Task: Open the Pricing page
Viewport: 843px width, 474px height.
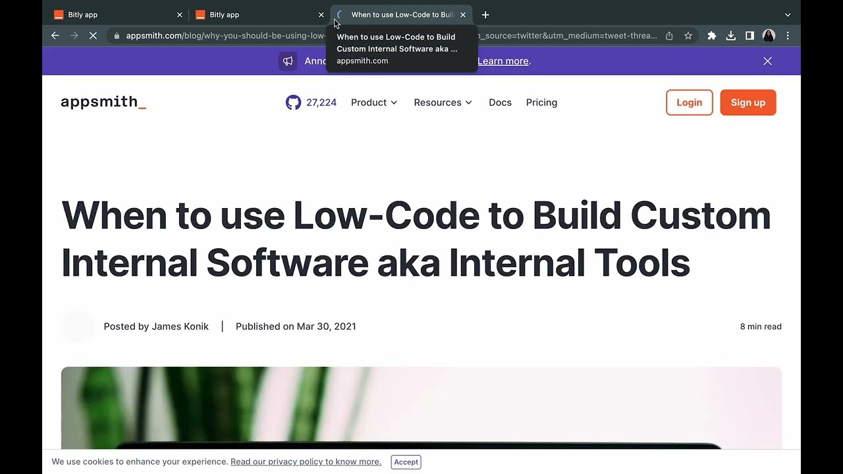Action: tap(541, 102)
